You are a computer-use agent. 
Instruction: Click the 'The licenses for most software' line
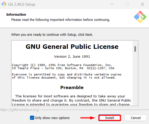70,96
